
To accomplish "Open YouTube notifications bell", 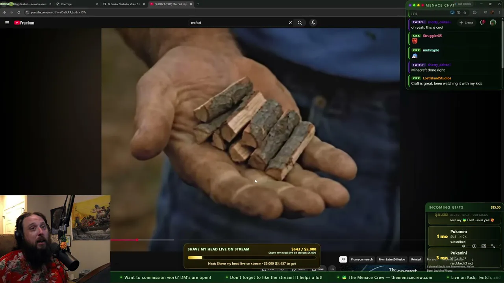I will coord(482,23).
